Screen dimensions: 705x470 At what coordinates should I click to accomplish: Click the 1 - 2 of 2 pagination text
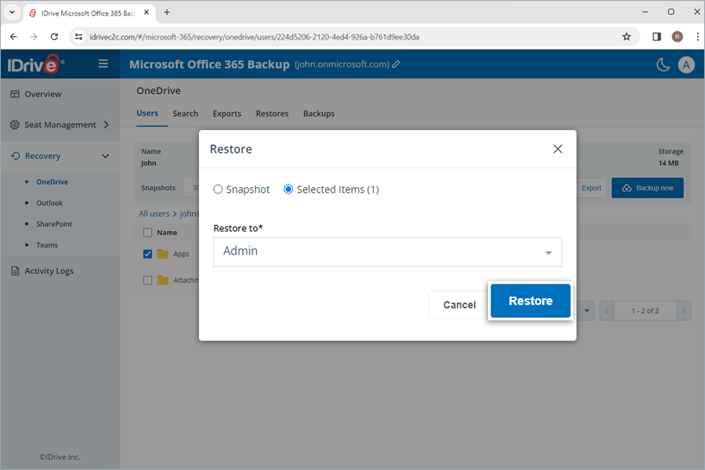pyautogui.click(x=645, y=311)
